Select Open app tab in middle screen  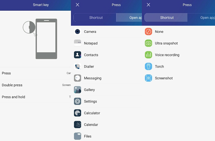[x=129, y=17]
